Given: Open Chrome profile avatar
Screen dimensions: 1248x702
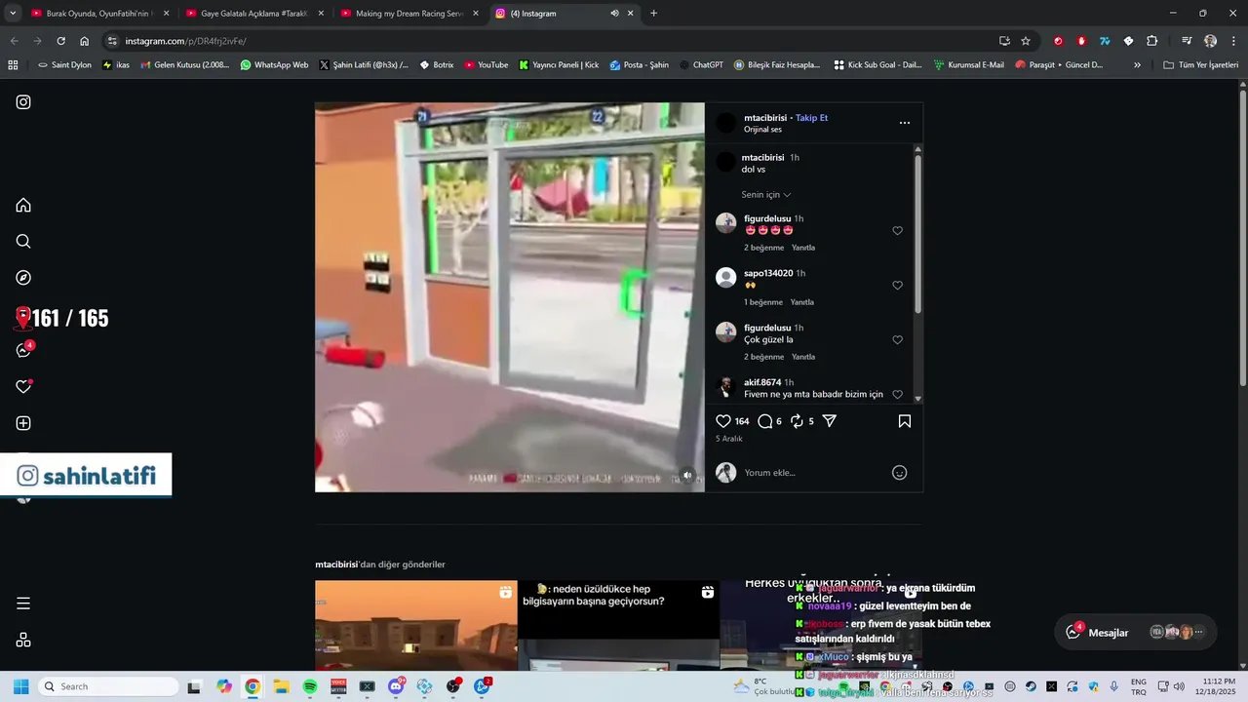Looking at the screenshot, I should tap(1210, 41).
